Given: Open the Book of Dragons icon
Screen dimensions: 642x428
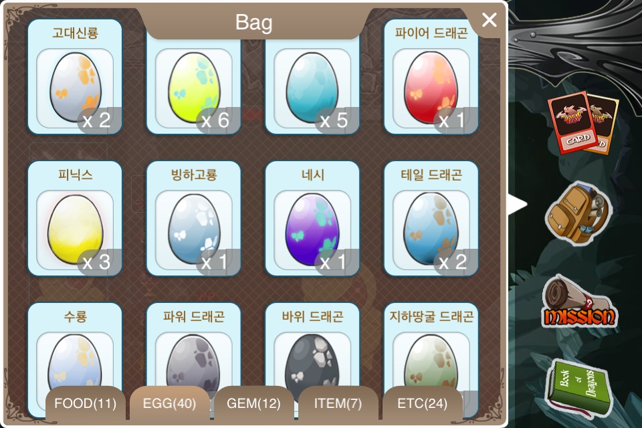Looking at the screenshot, I should click(578, 387).
